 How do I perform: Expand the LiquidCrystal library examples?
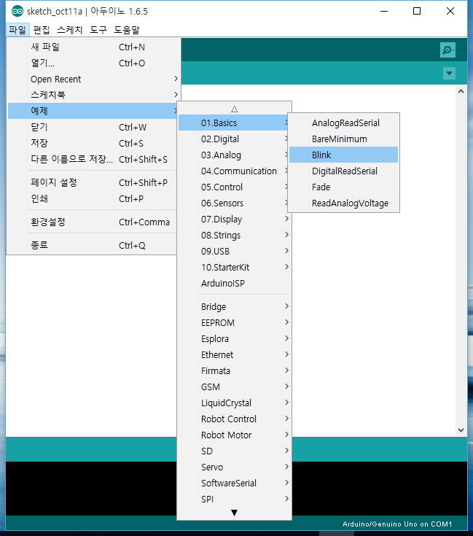click(x=234, y=403)
